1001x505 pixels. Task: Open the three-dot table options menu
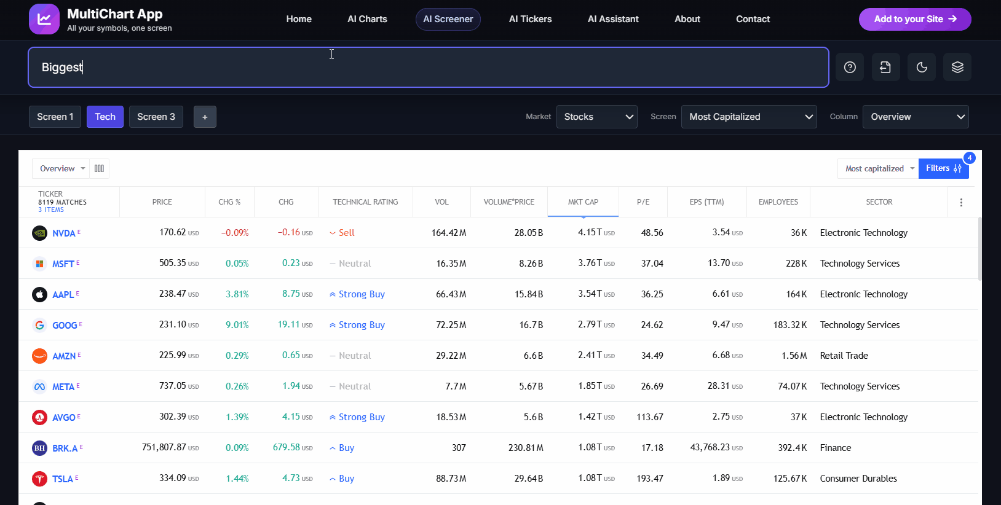coord(961,202)
